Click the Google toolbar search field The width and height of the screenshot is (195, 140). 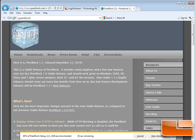[x=58, y=18]
